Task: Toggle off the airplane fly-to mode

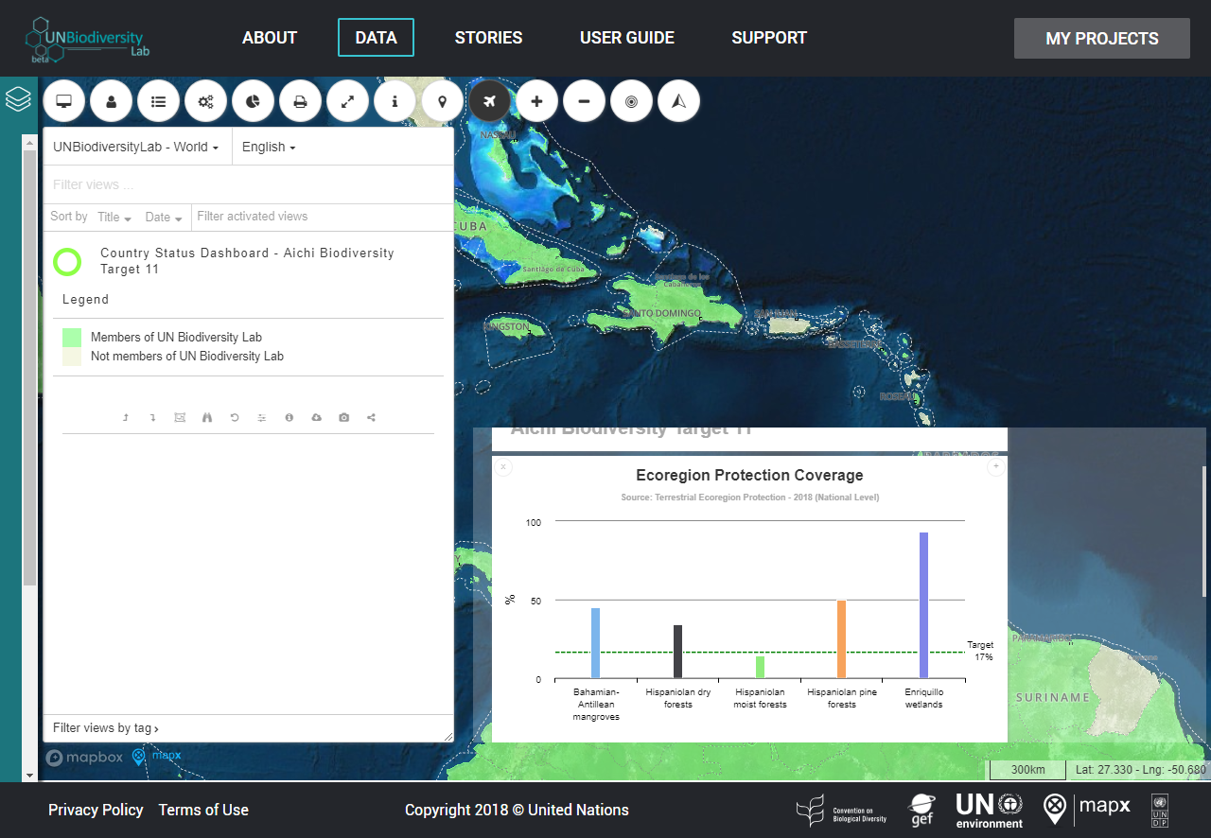Action: pyautogui.click(x=489, y=101)
